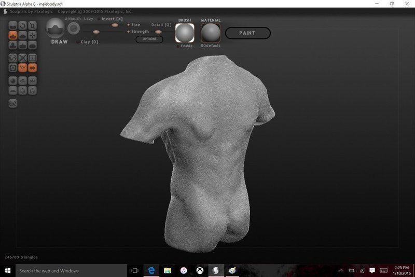Screen dimensions: 415x277
Task: Enable Invert [X]
Action: click(x=110, y=19)
